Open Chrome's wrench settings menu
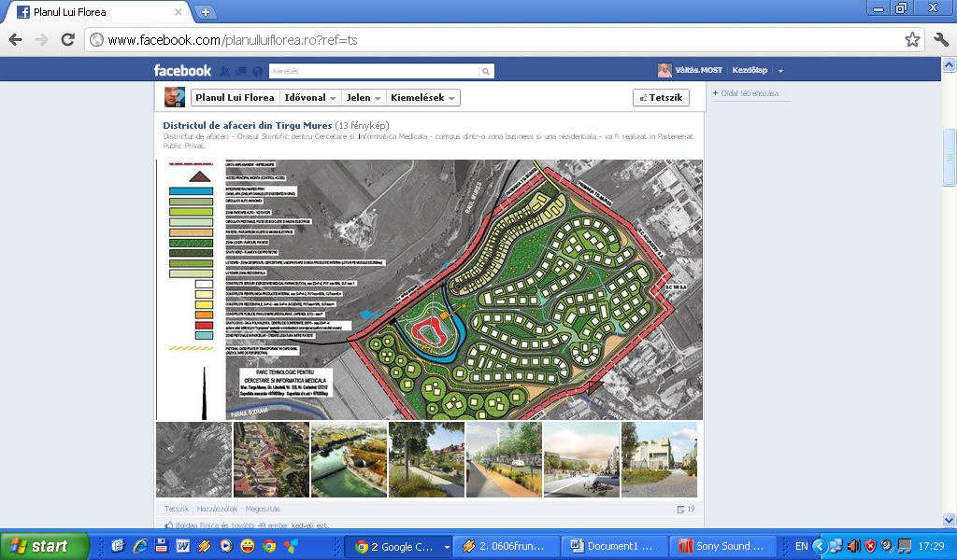Screen dimensions: 957x560 pyautogui.click(x=940, y=40)
